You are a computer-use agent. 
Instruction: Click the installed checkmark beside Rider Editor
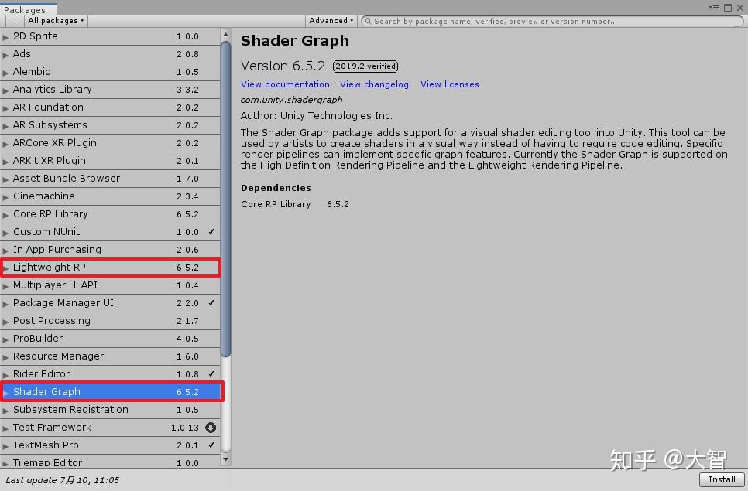pyautogui.click(x=211, y=374)
